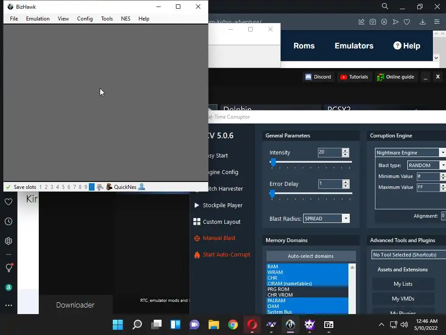Open BizHawk Emulation menu
Image resolution: width=446 pixels, height=335 pixels.
point(38,18)
